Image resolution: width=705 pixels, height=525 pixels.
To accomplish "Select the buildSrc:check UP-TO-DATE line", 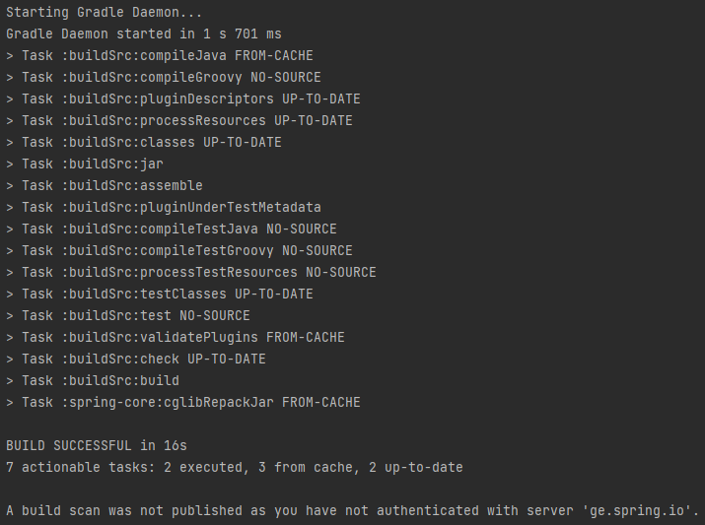I will pos(136,359).
